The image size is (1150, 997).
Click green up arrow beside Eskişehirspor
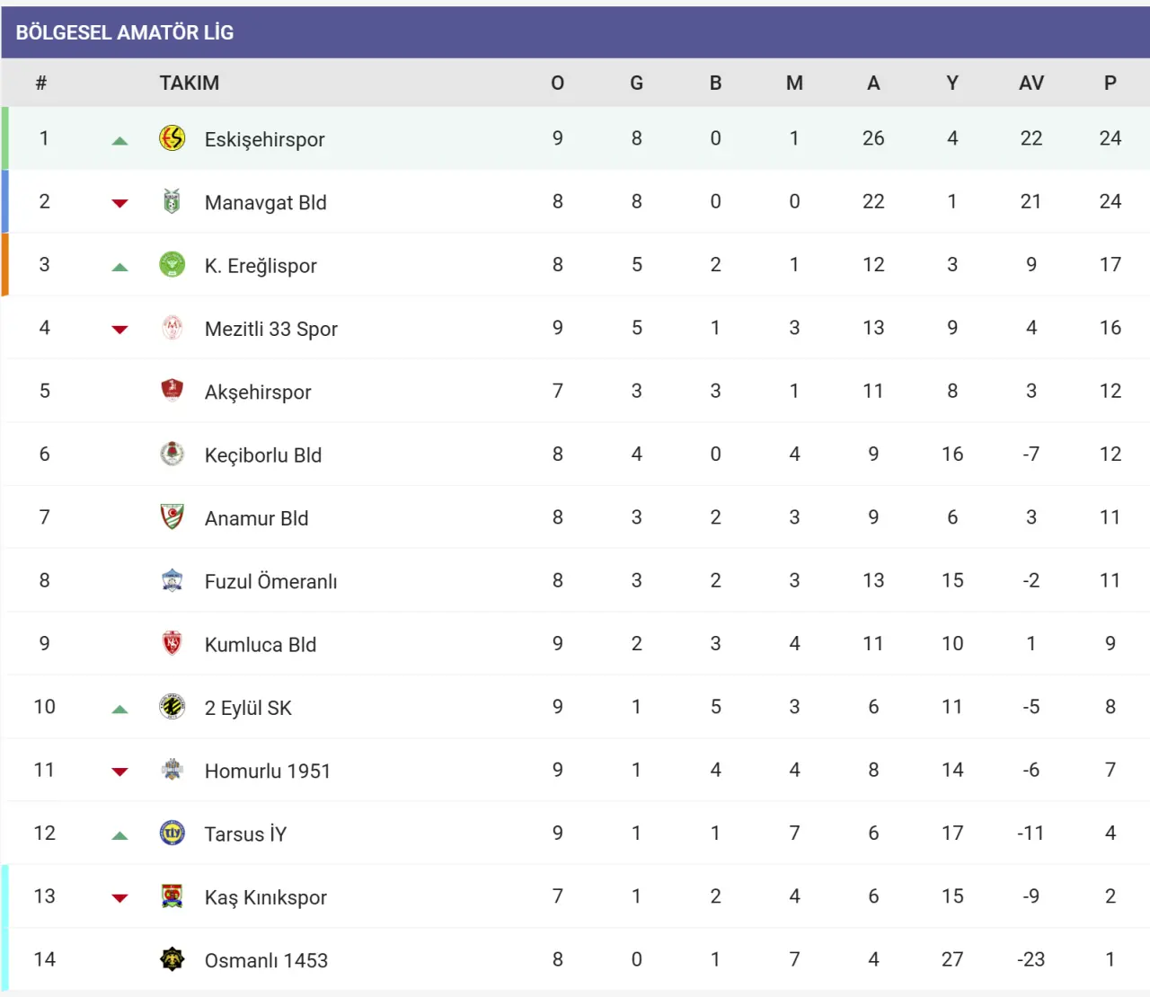pos(119,141)
